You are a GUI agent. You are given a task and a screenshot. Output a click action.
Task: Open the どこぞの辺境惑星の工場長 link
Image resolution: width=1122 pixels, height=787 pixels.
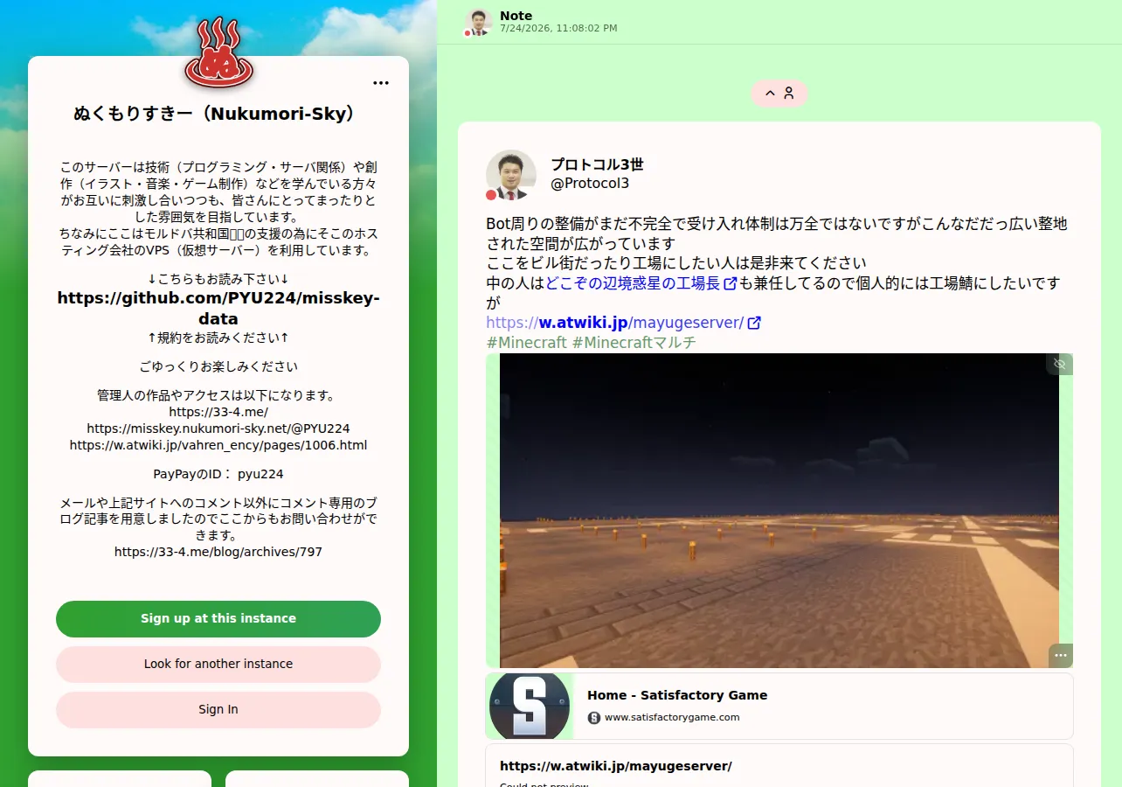[633, 283]
